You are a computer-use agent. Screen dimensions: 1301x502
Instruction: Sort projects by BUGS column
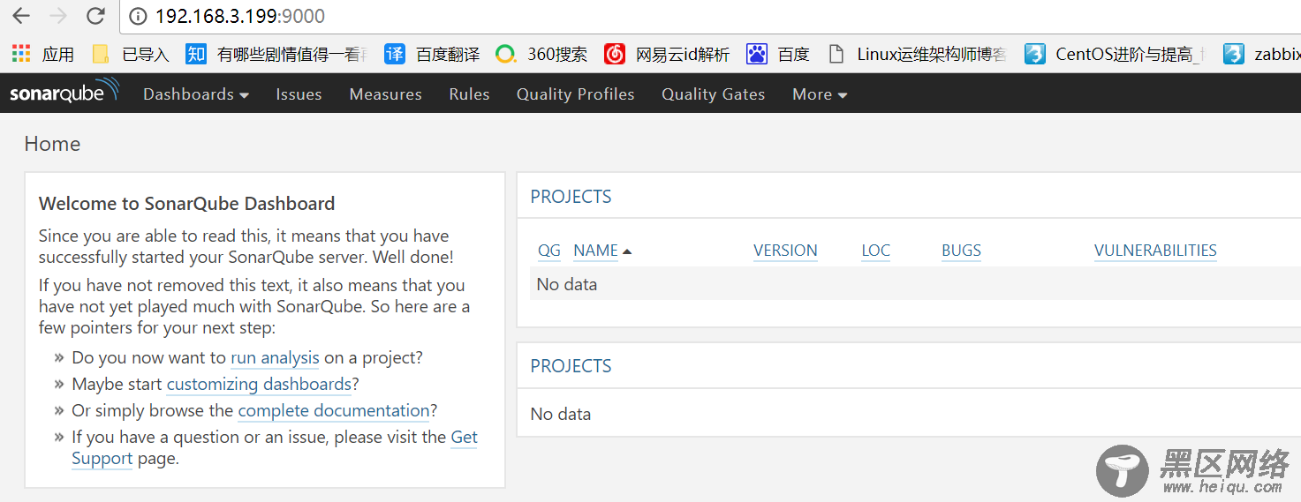(x=961, y=251)
